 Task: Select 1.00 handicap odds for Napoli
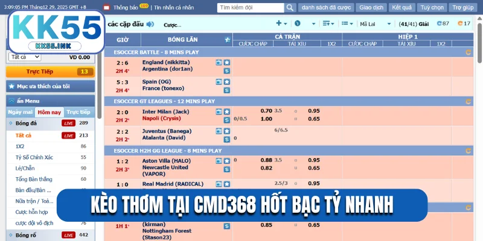(x=266, y=119)
